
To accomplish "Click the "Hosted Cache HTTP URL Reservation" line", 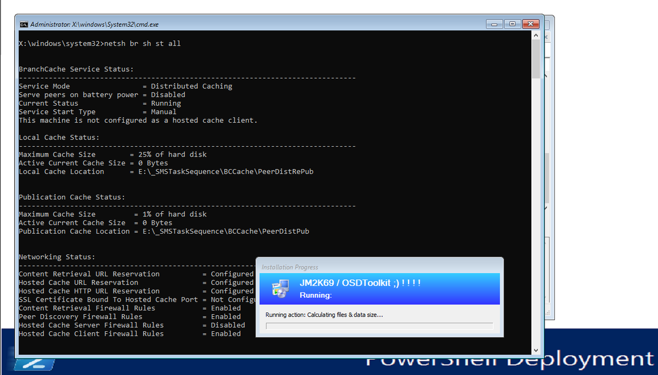I will click(136, 291).
